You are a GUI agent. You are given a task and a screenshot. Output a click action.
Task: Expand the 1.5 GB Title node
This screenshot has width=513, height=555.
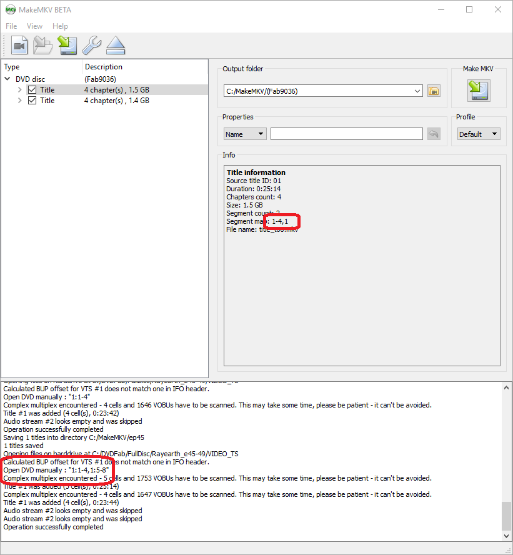[20, 90]
